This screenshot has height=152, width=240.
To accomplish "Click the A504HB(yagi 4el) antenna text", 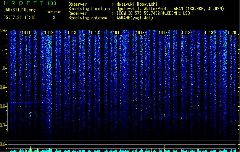I will [135, 18].
